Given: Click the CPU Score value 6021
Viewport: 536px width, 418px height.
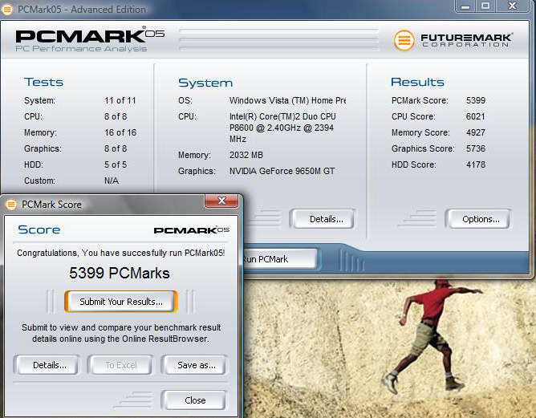Looking at the screenshot, I should 476,116.
